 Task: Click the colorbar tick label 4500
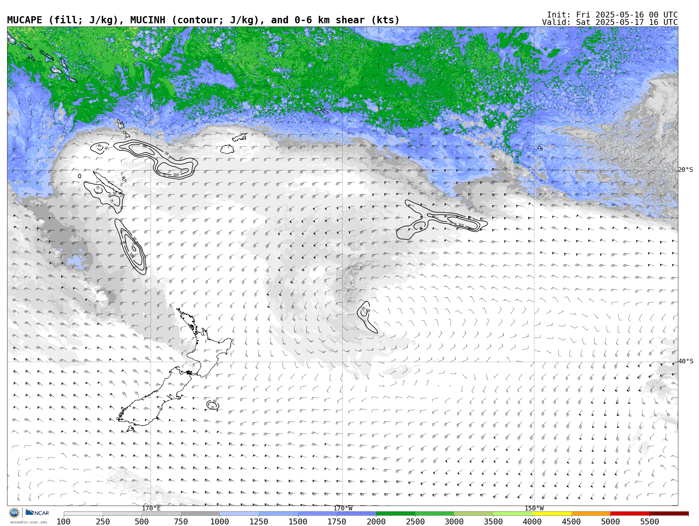click(571, 522)
